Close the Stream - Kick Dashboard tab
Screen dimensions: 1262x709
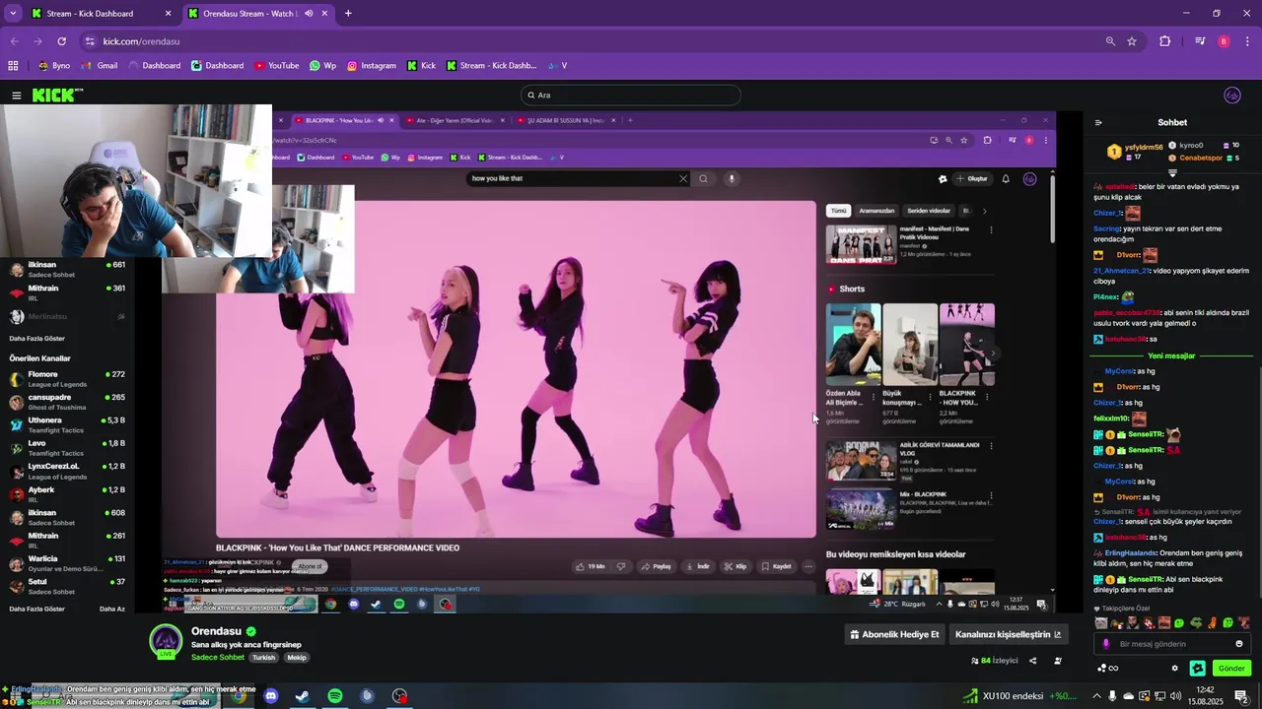pos(168,14)
